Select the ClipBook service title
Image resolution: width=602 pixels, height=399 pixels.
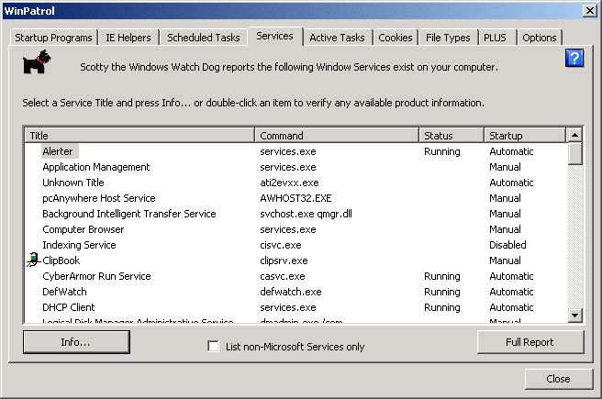[61, 260]
